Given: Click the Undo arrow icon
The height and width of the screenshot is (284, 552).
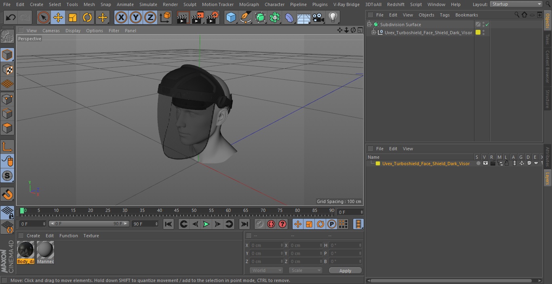Looking at the screenshot, I should pos(11,18).
